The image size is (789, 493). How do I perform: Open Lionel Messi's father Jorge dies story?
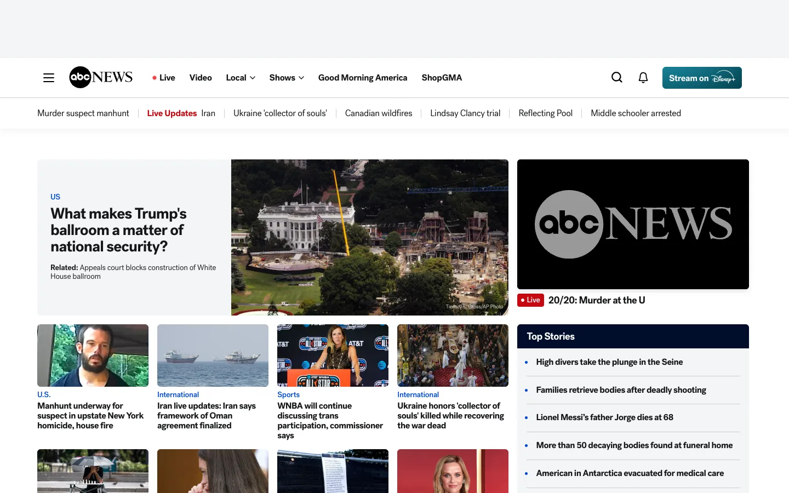pyautogui.click(x=604, y=417)
